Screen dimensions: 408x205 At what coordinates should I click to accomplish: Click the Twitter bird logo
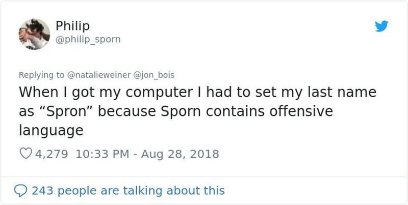(381, 26)
